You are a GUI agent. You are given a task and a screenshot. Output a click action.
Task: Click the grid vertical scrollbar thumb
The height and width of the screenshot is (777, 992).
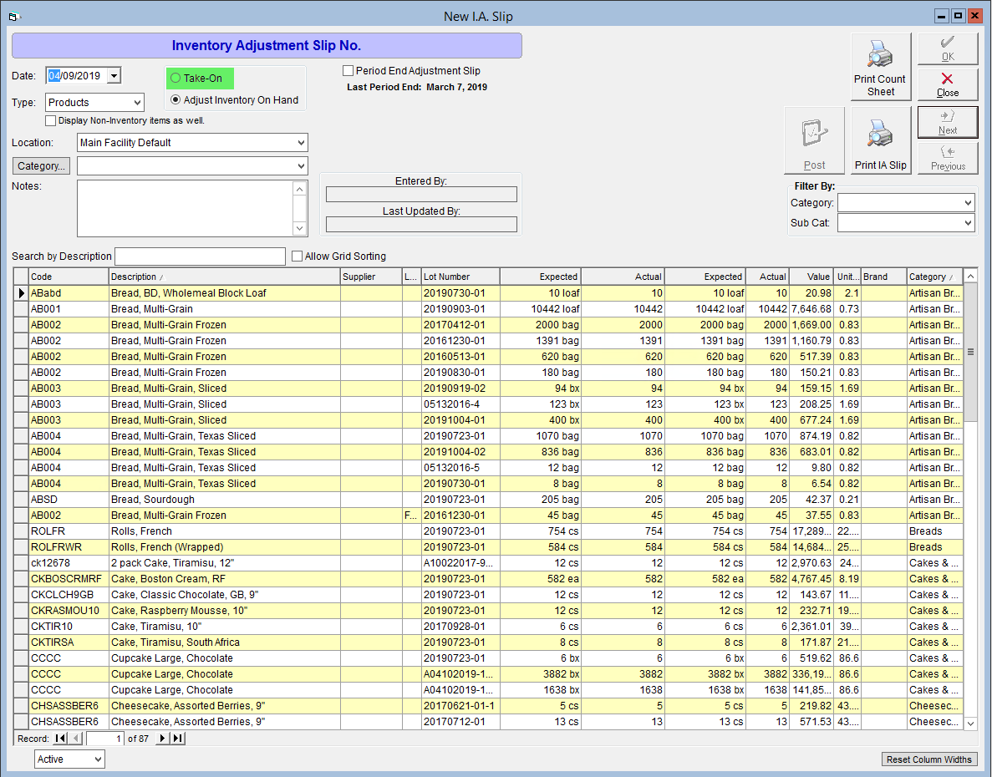pyautogui.click(x=970, y=351)
